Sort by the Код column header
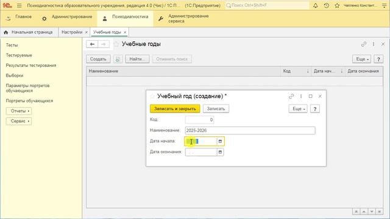The width and height of the screenshot is (390, 219). coord(296,71)
